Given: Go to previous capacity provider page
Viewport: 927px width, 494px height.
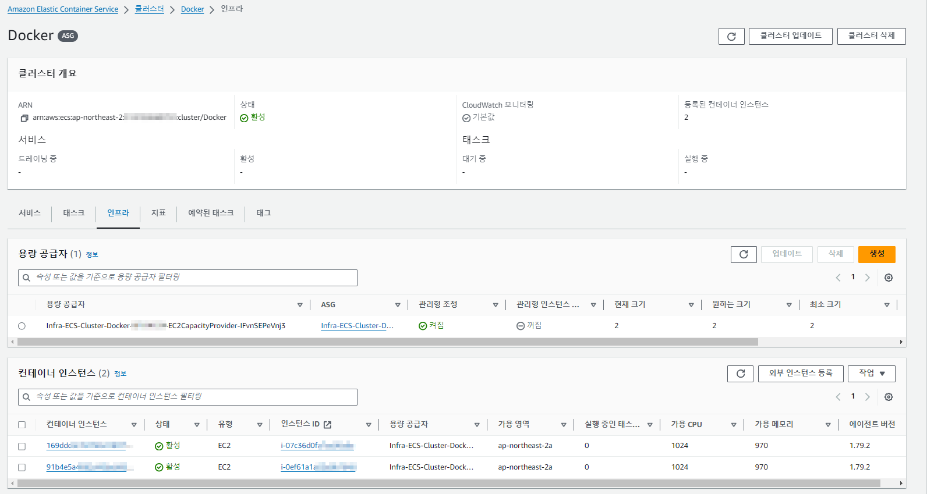Looking at the screenshot, I should click(838, 278).
